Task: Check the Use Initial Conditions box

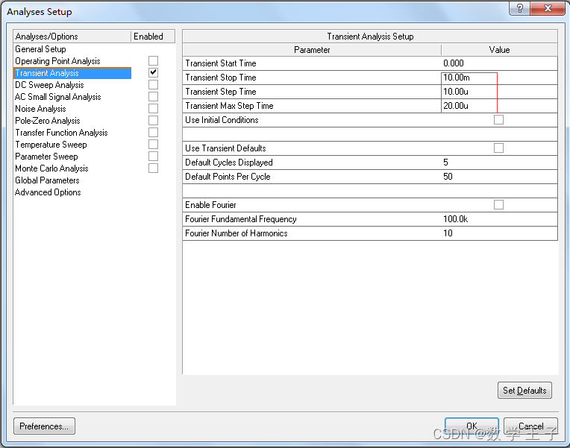Action: click(498, 119)
